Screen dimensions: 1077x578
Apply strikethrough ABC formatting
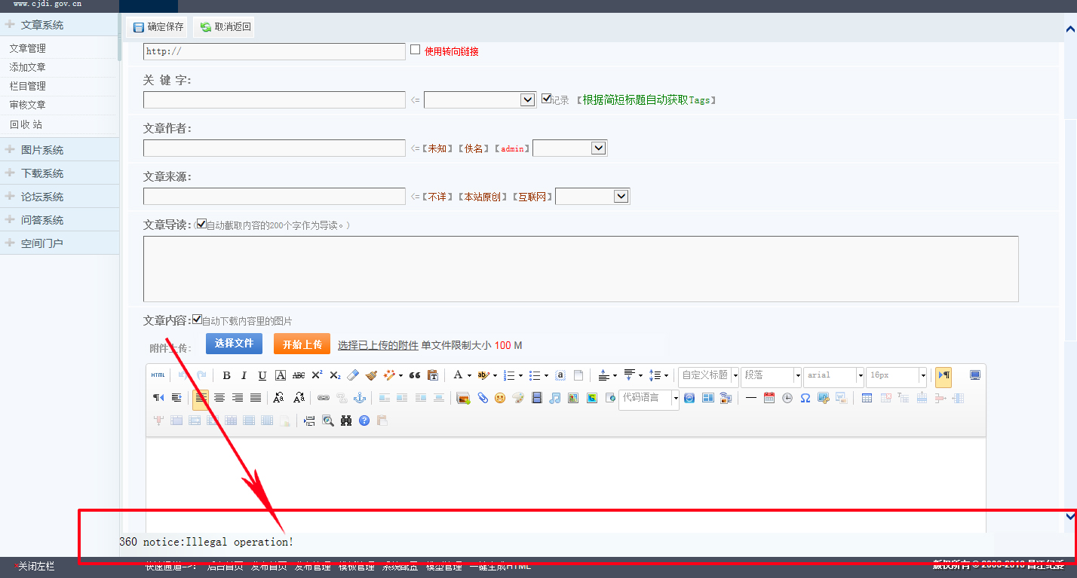299,375
